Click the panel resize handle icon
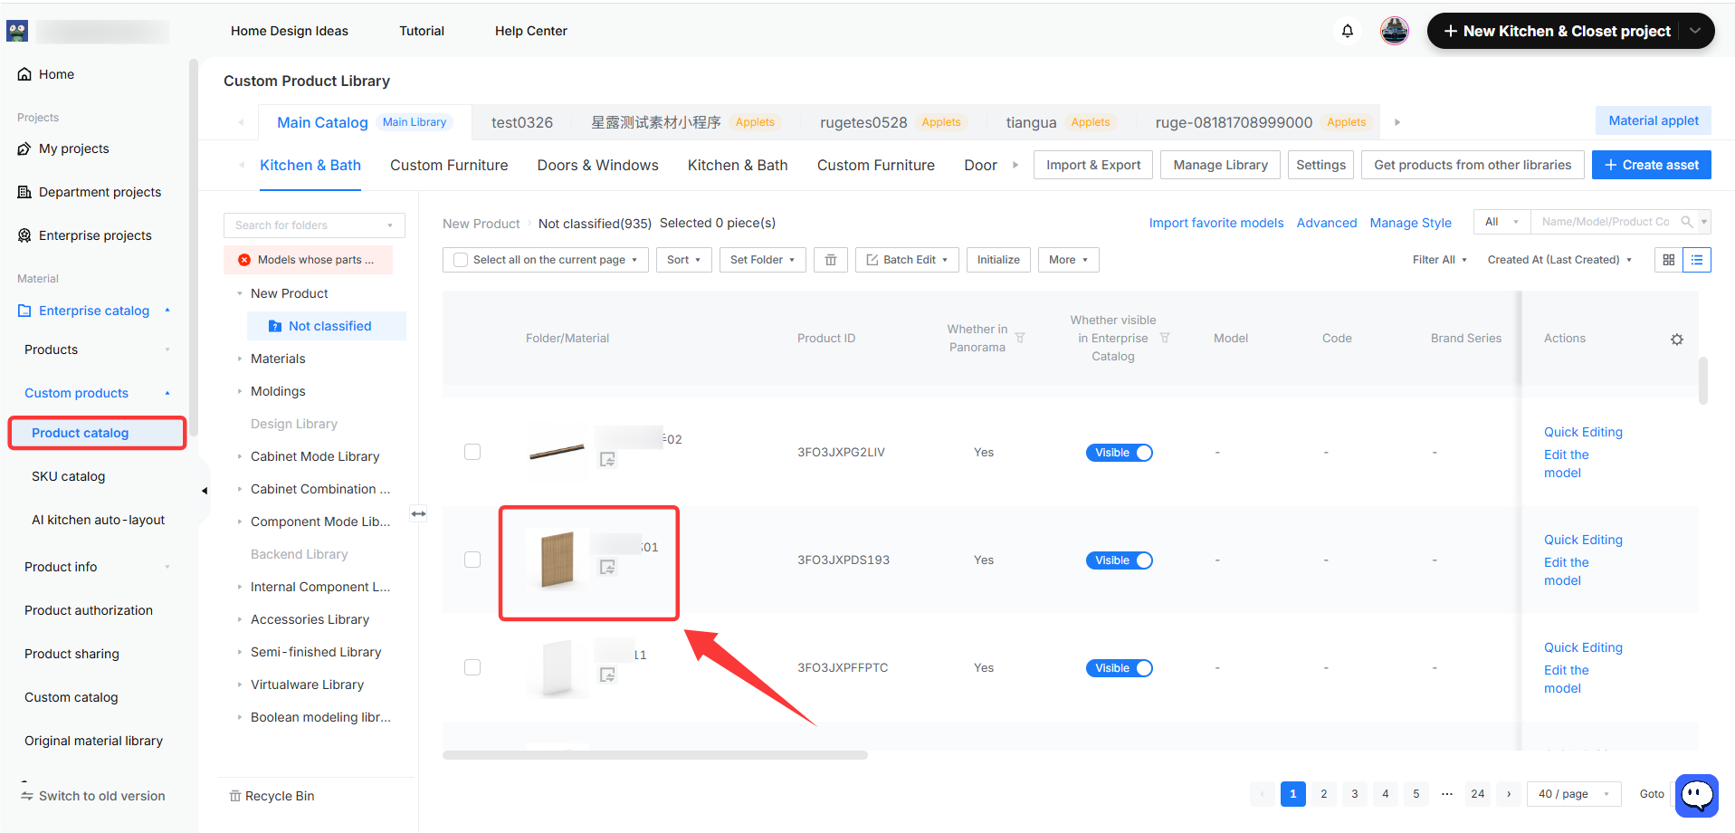Screen dimensions: 1735x833 coord(418,513)
